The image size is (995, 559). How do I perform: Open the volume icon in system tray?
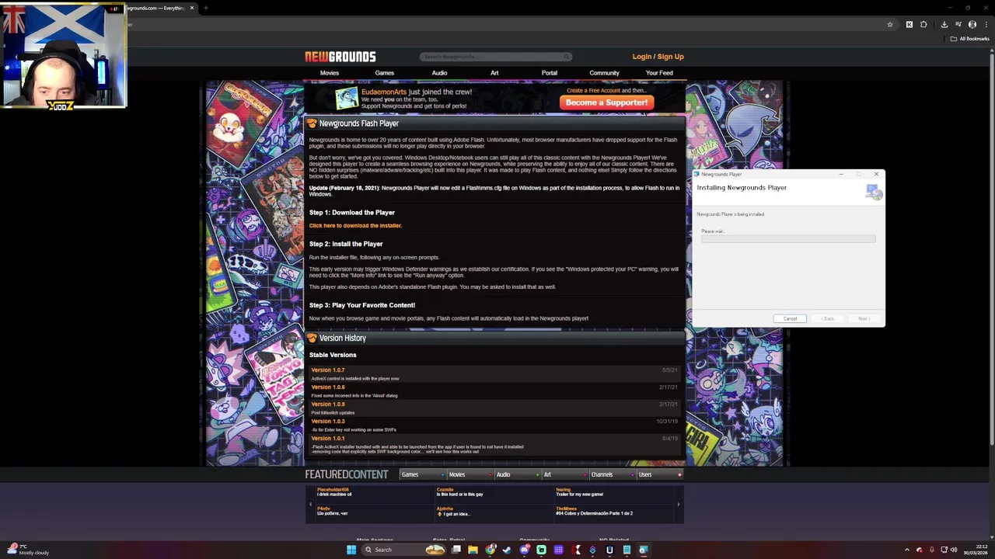(x=954, y=550)
